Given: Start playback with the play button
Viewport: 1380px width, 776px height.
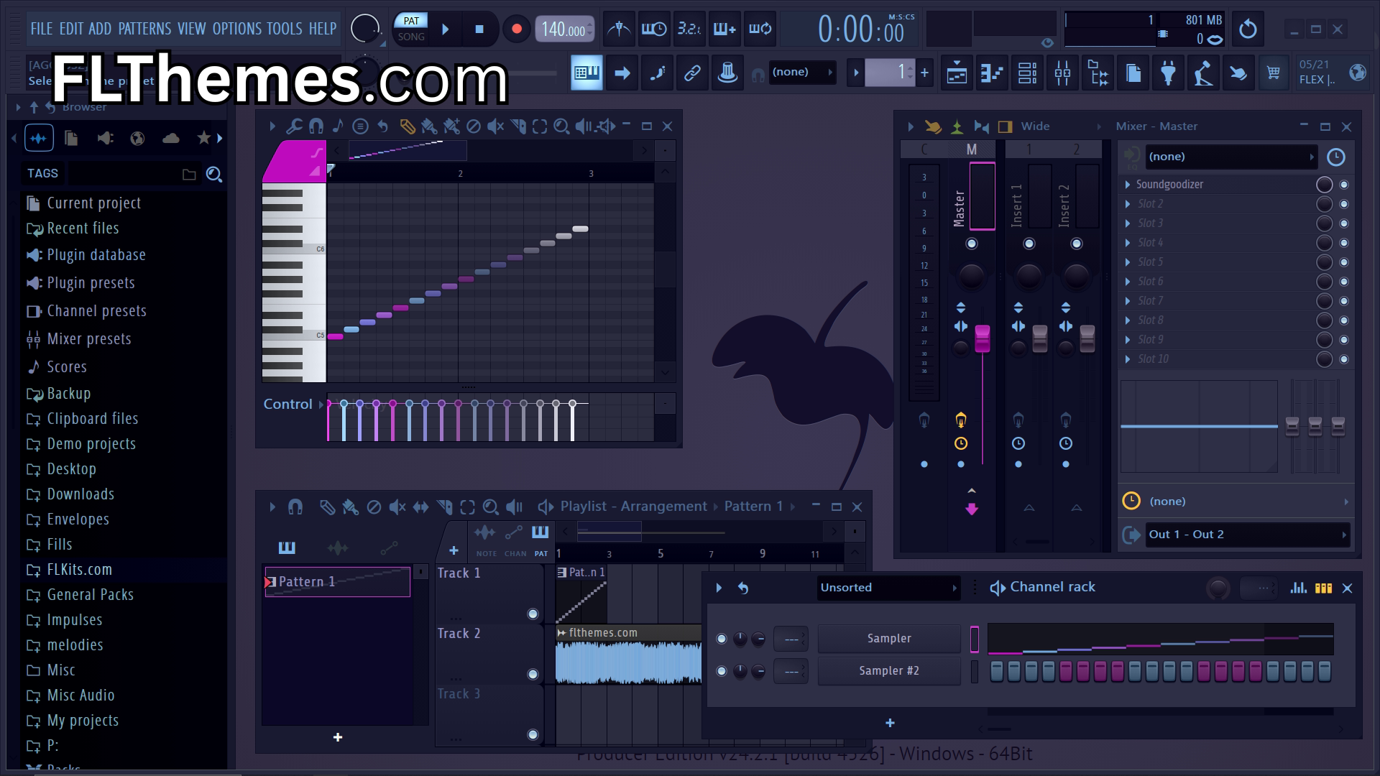Looking at the screenshot, I should click(446, 29).
